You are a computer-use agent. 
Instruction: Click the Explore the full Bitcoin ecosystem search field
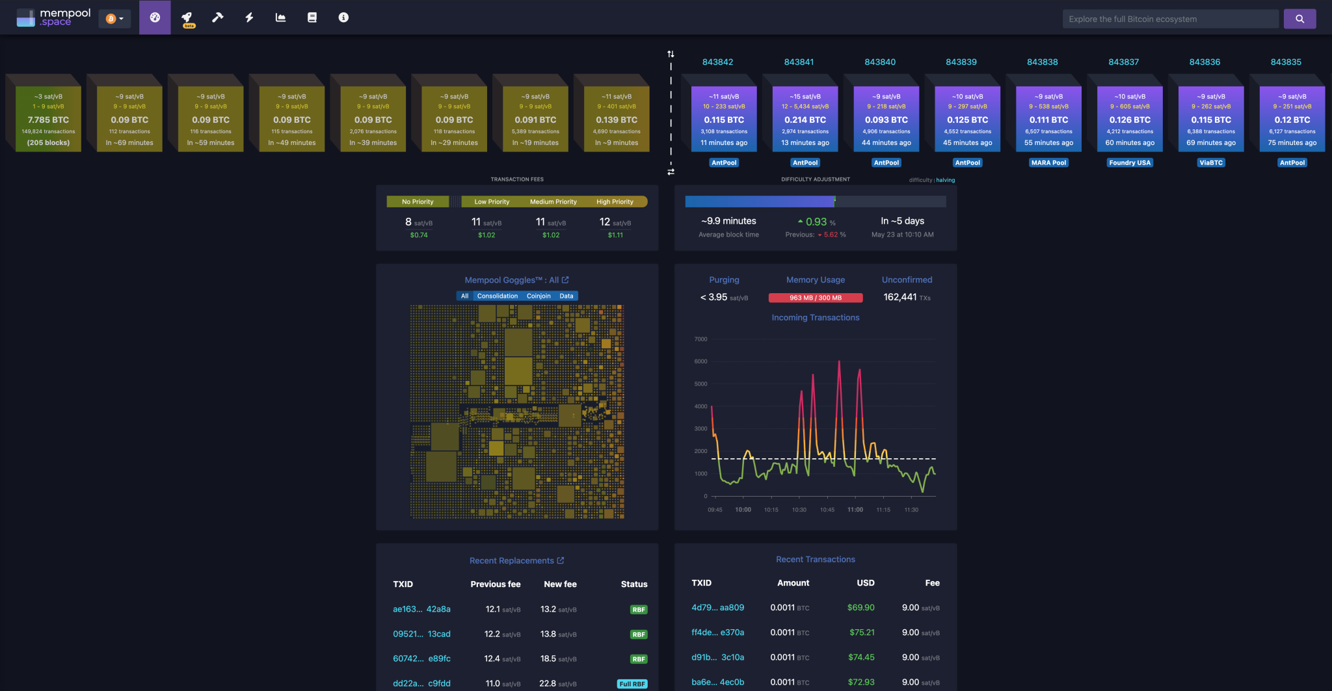(1171, 18)
